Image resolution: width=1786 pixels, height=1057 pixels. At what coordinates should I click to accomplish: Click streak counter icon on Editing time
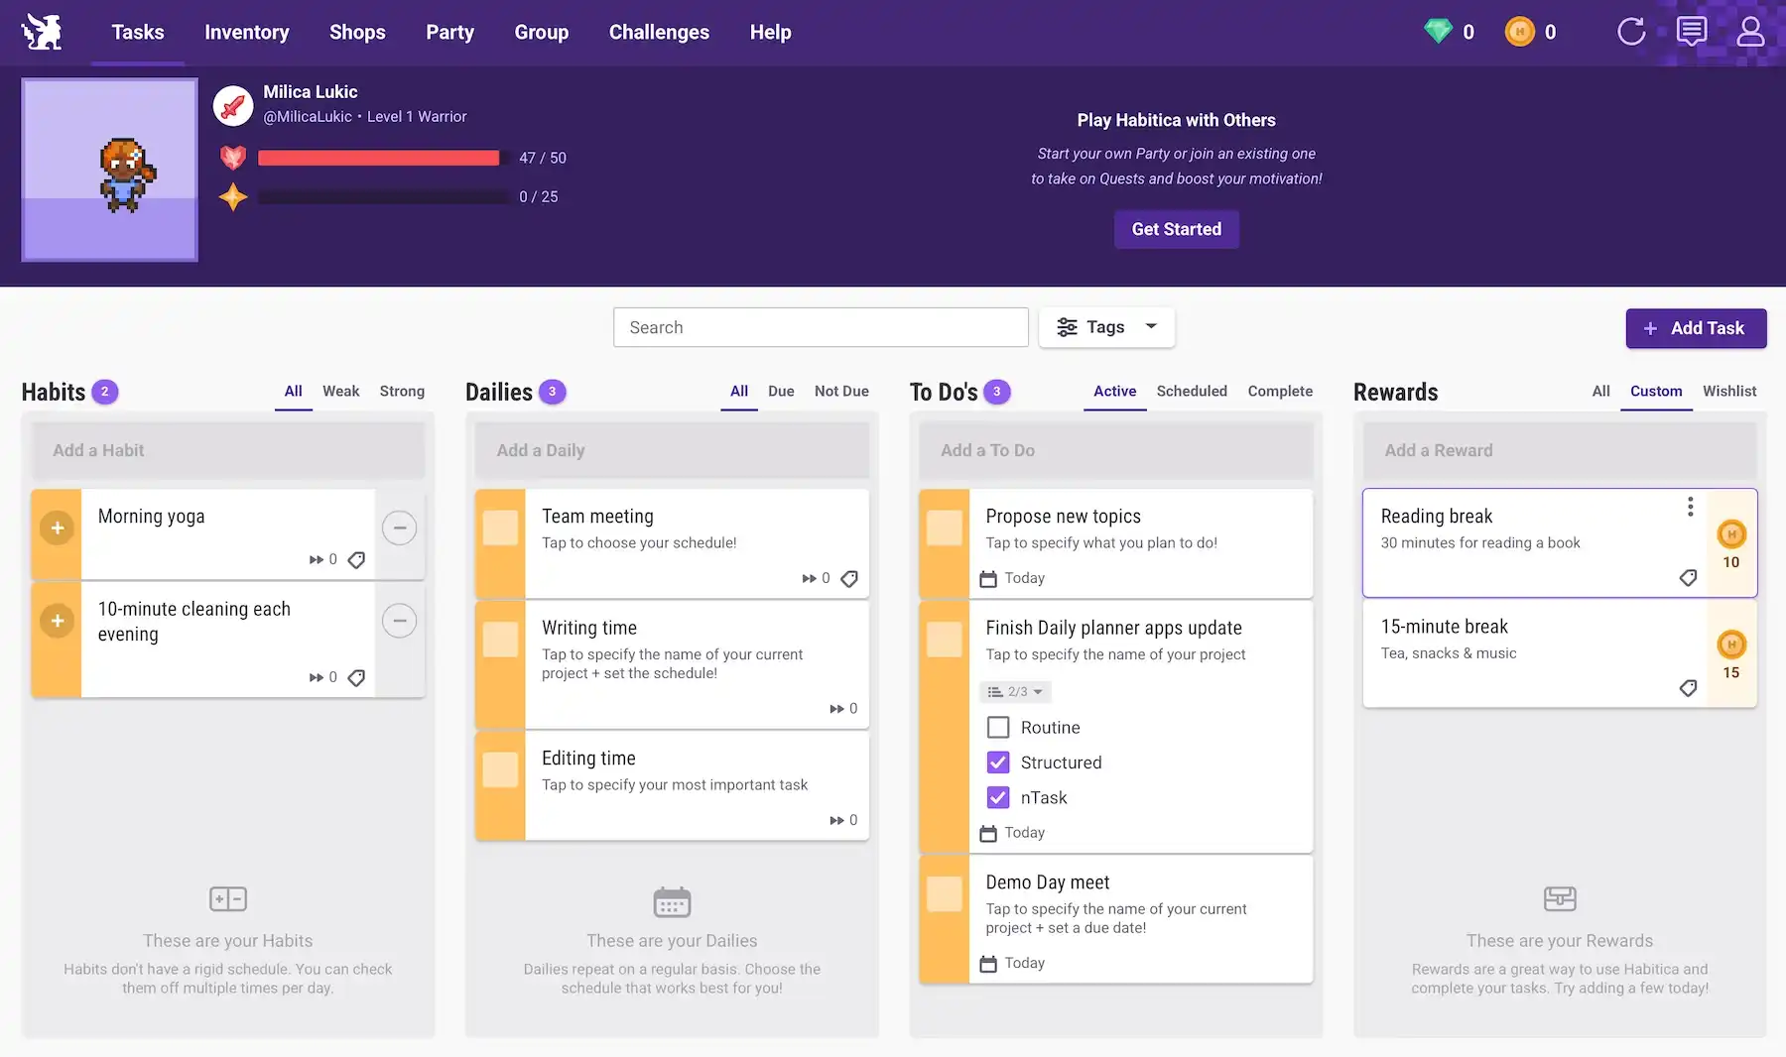(x=837, y=820)
